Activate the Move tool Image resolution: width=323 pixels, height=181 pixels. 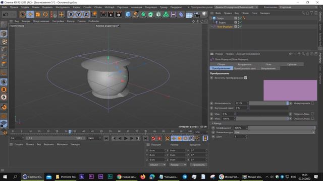(x=30, y=15)
